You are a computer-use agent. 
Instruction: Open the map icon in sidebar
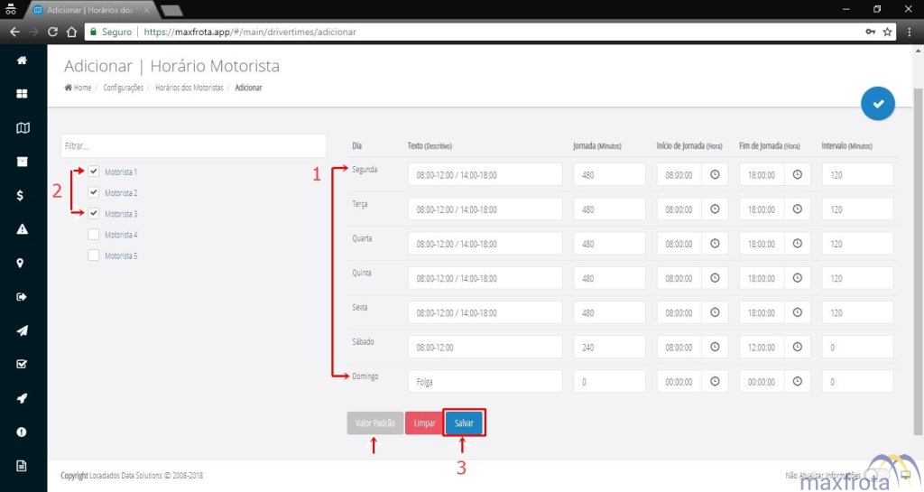pyautogui.click(x=23, y=128)
